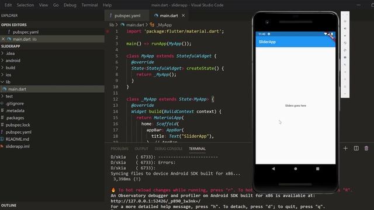The width and height of the screenshot is (374, 210).
Task: Click line number 12 in the editor gutter
Action: click(x=116, y=99)
